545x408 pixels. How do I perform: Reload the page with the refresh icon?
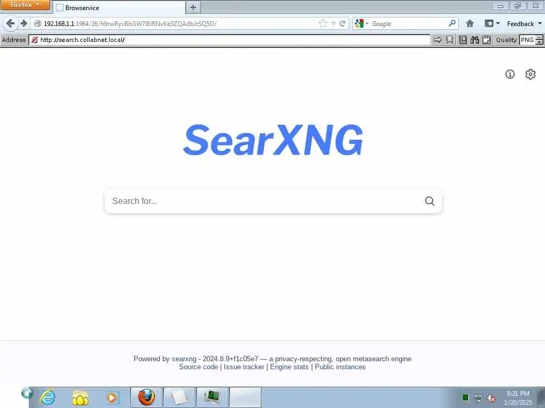343,23
